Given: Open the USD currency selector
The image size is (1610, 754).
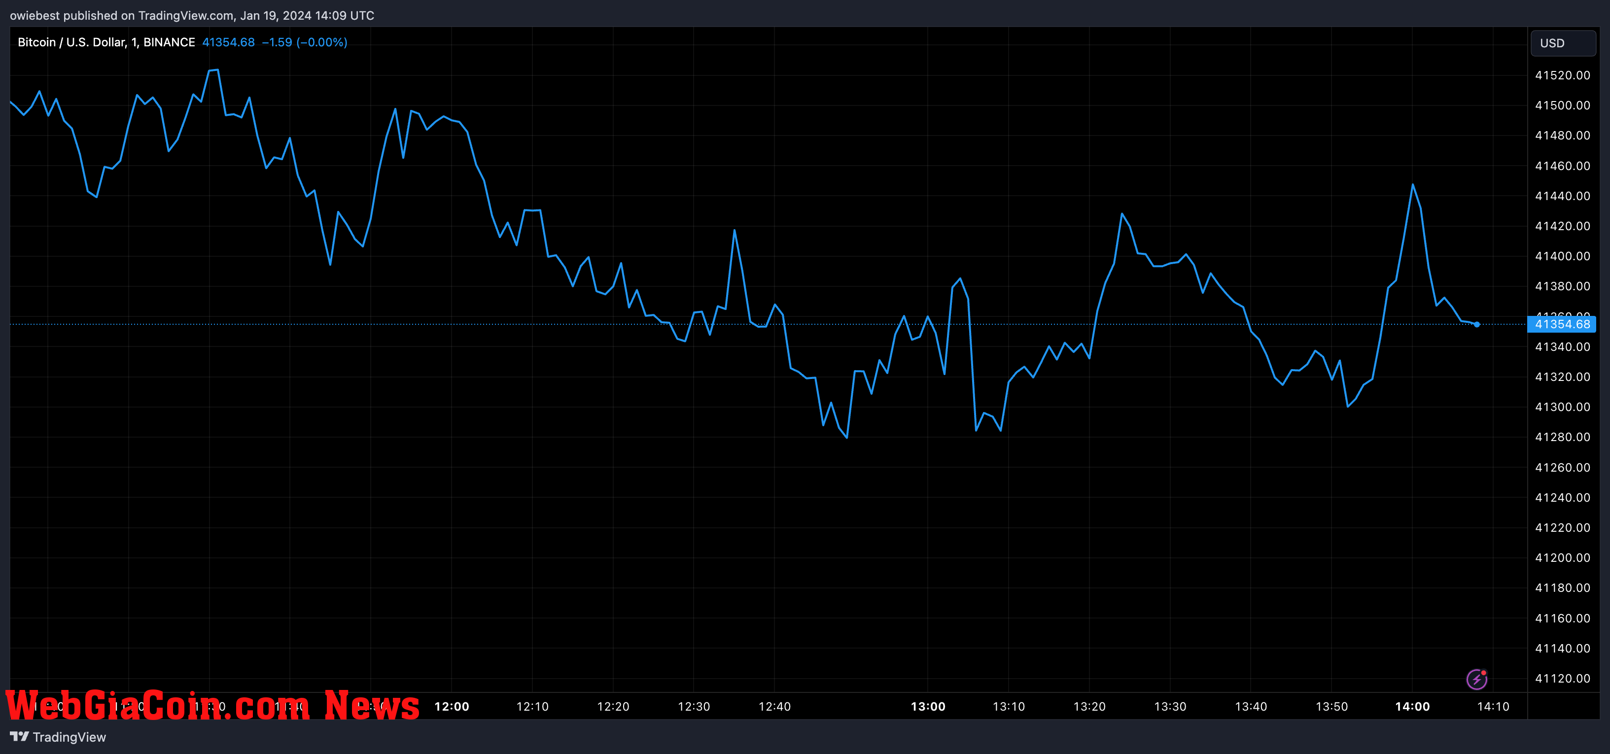Looking at the screenshot, I should point(1563,43).
